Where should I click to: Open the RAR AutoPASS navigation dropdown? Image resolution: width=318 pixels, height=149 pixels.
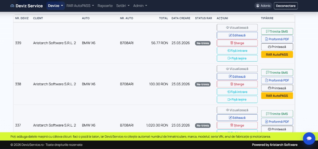pos(80,6)
